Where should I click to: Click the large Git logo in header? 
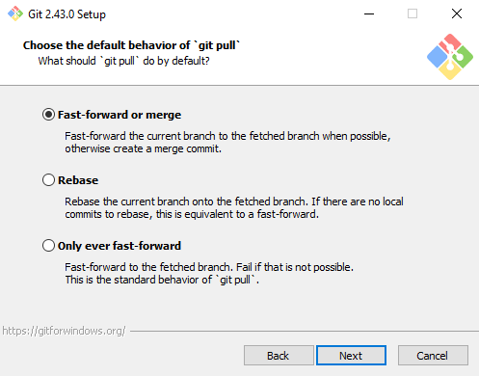[450, 57]
